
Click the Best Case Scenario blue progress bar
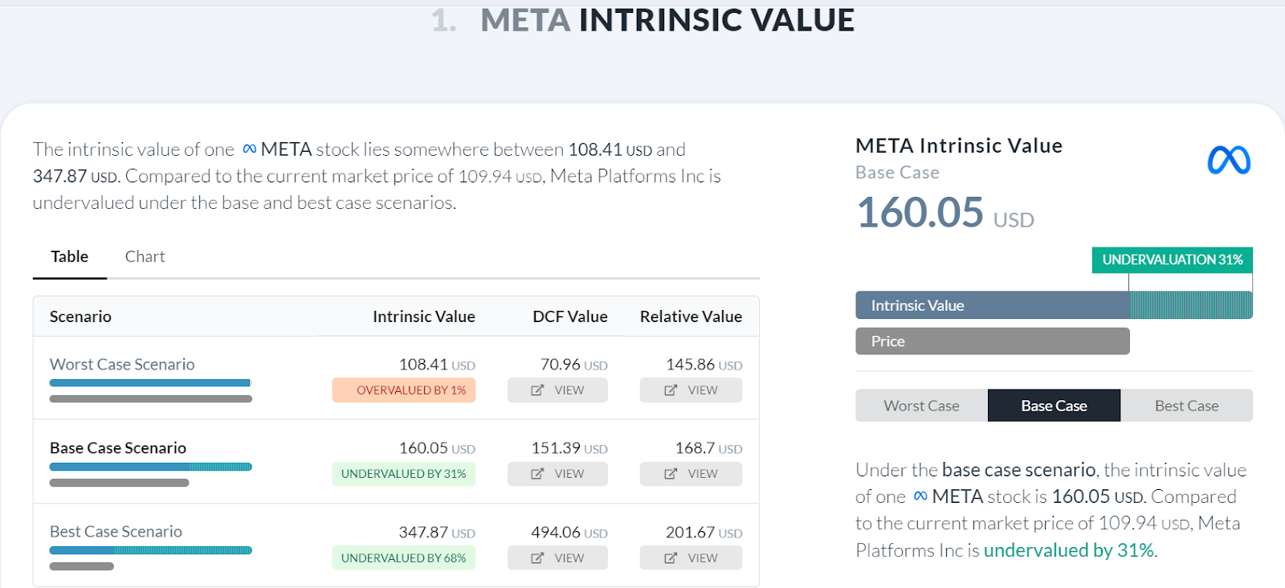151,550
